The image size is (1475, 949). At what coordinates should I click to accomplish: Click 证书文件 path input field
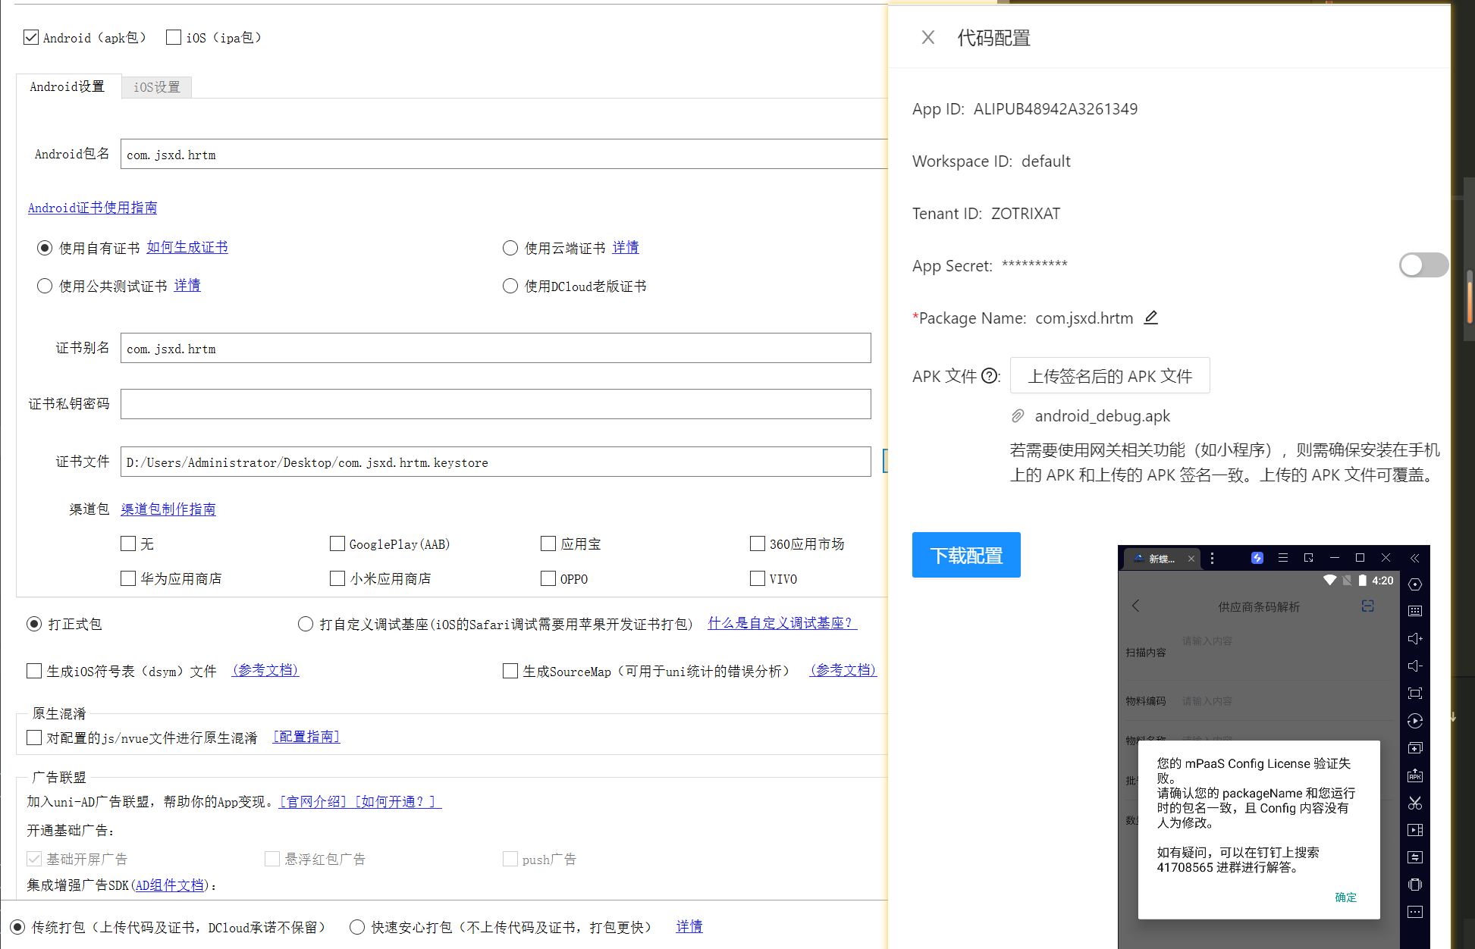pyautogui.click(x=495, y=462)
